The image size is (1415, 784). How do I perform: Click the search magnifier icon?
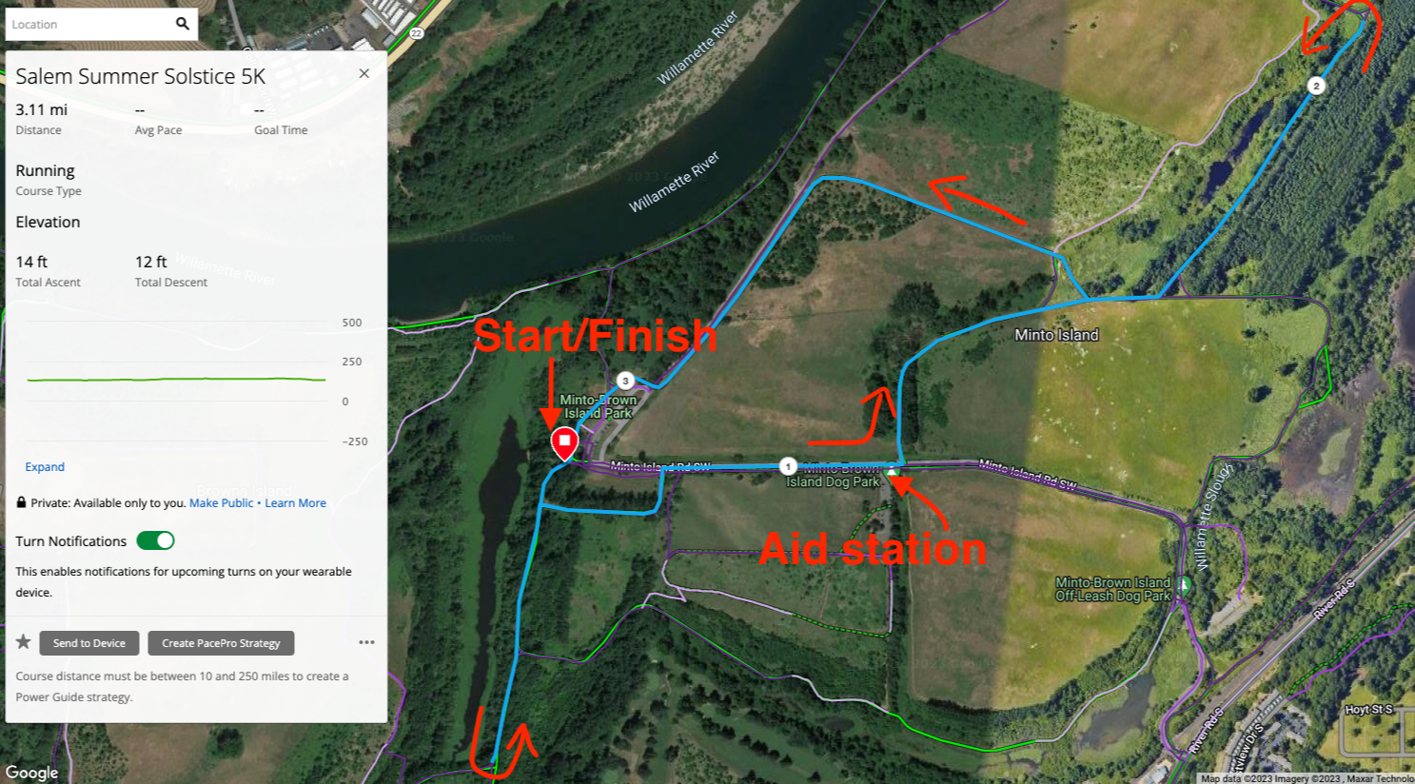(x=183, y=24)
